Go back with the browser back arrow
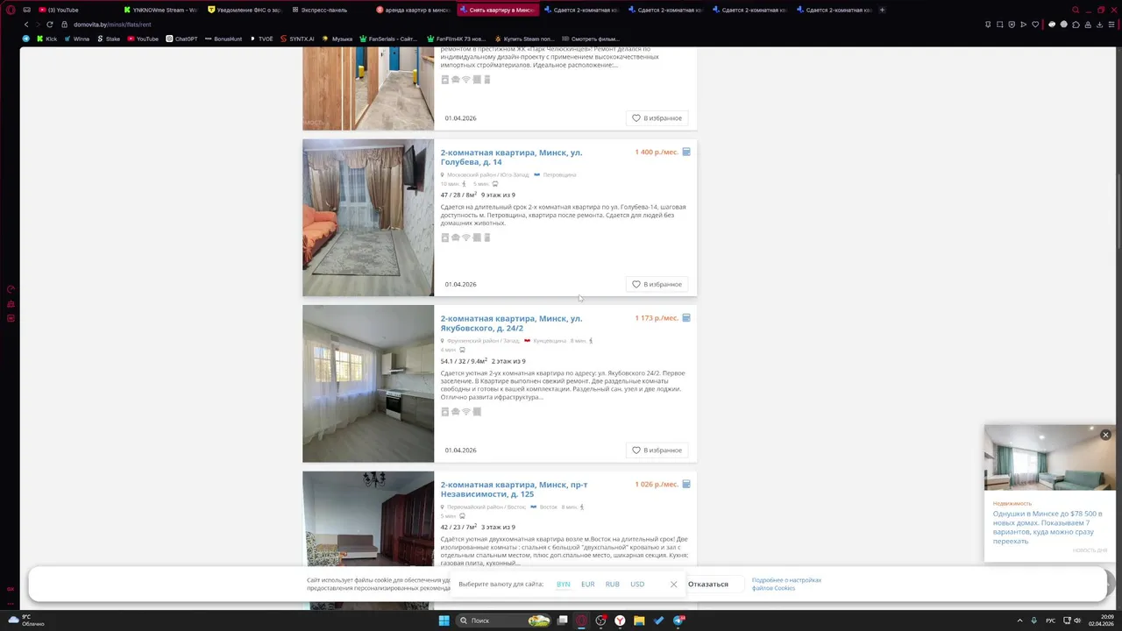 (26, 25)
